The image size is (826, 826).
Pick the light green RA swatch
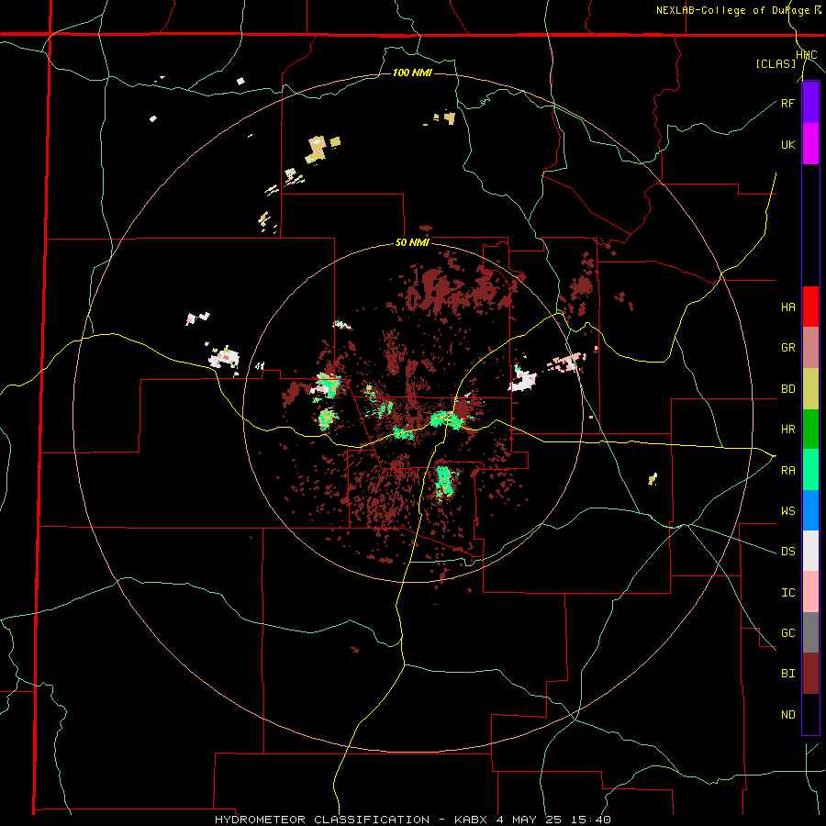pyautogui.click(x=810, y=470)
